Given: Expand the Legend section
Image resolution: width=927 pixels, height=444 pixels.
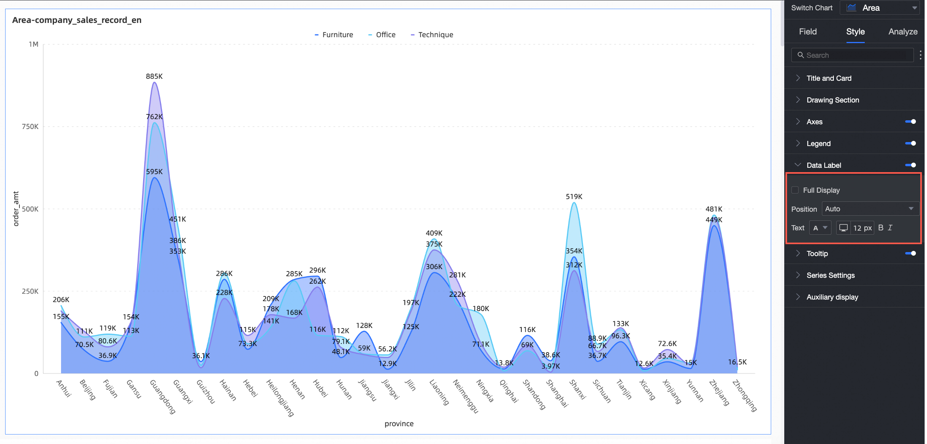Looking at the screenshot, I should pyautogui.click(x=818, y=143).
